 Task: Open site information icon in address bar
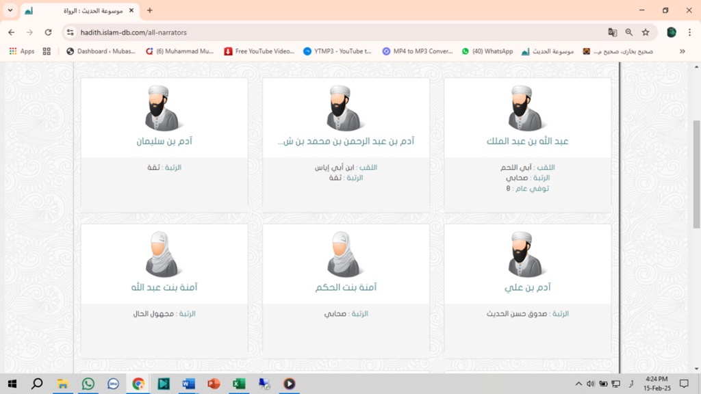(71, 32)
